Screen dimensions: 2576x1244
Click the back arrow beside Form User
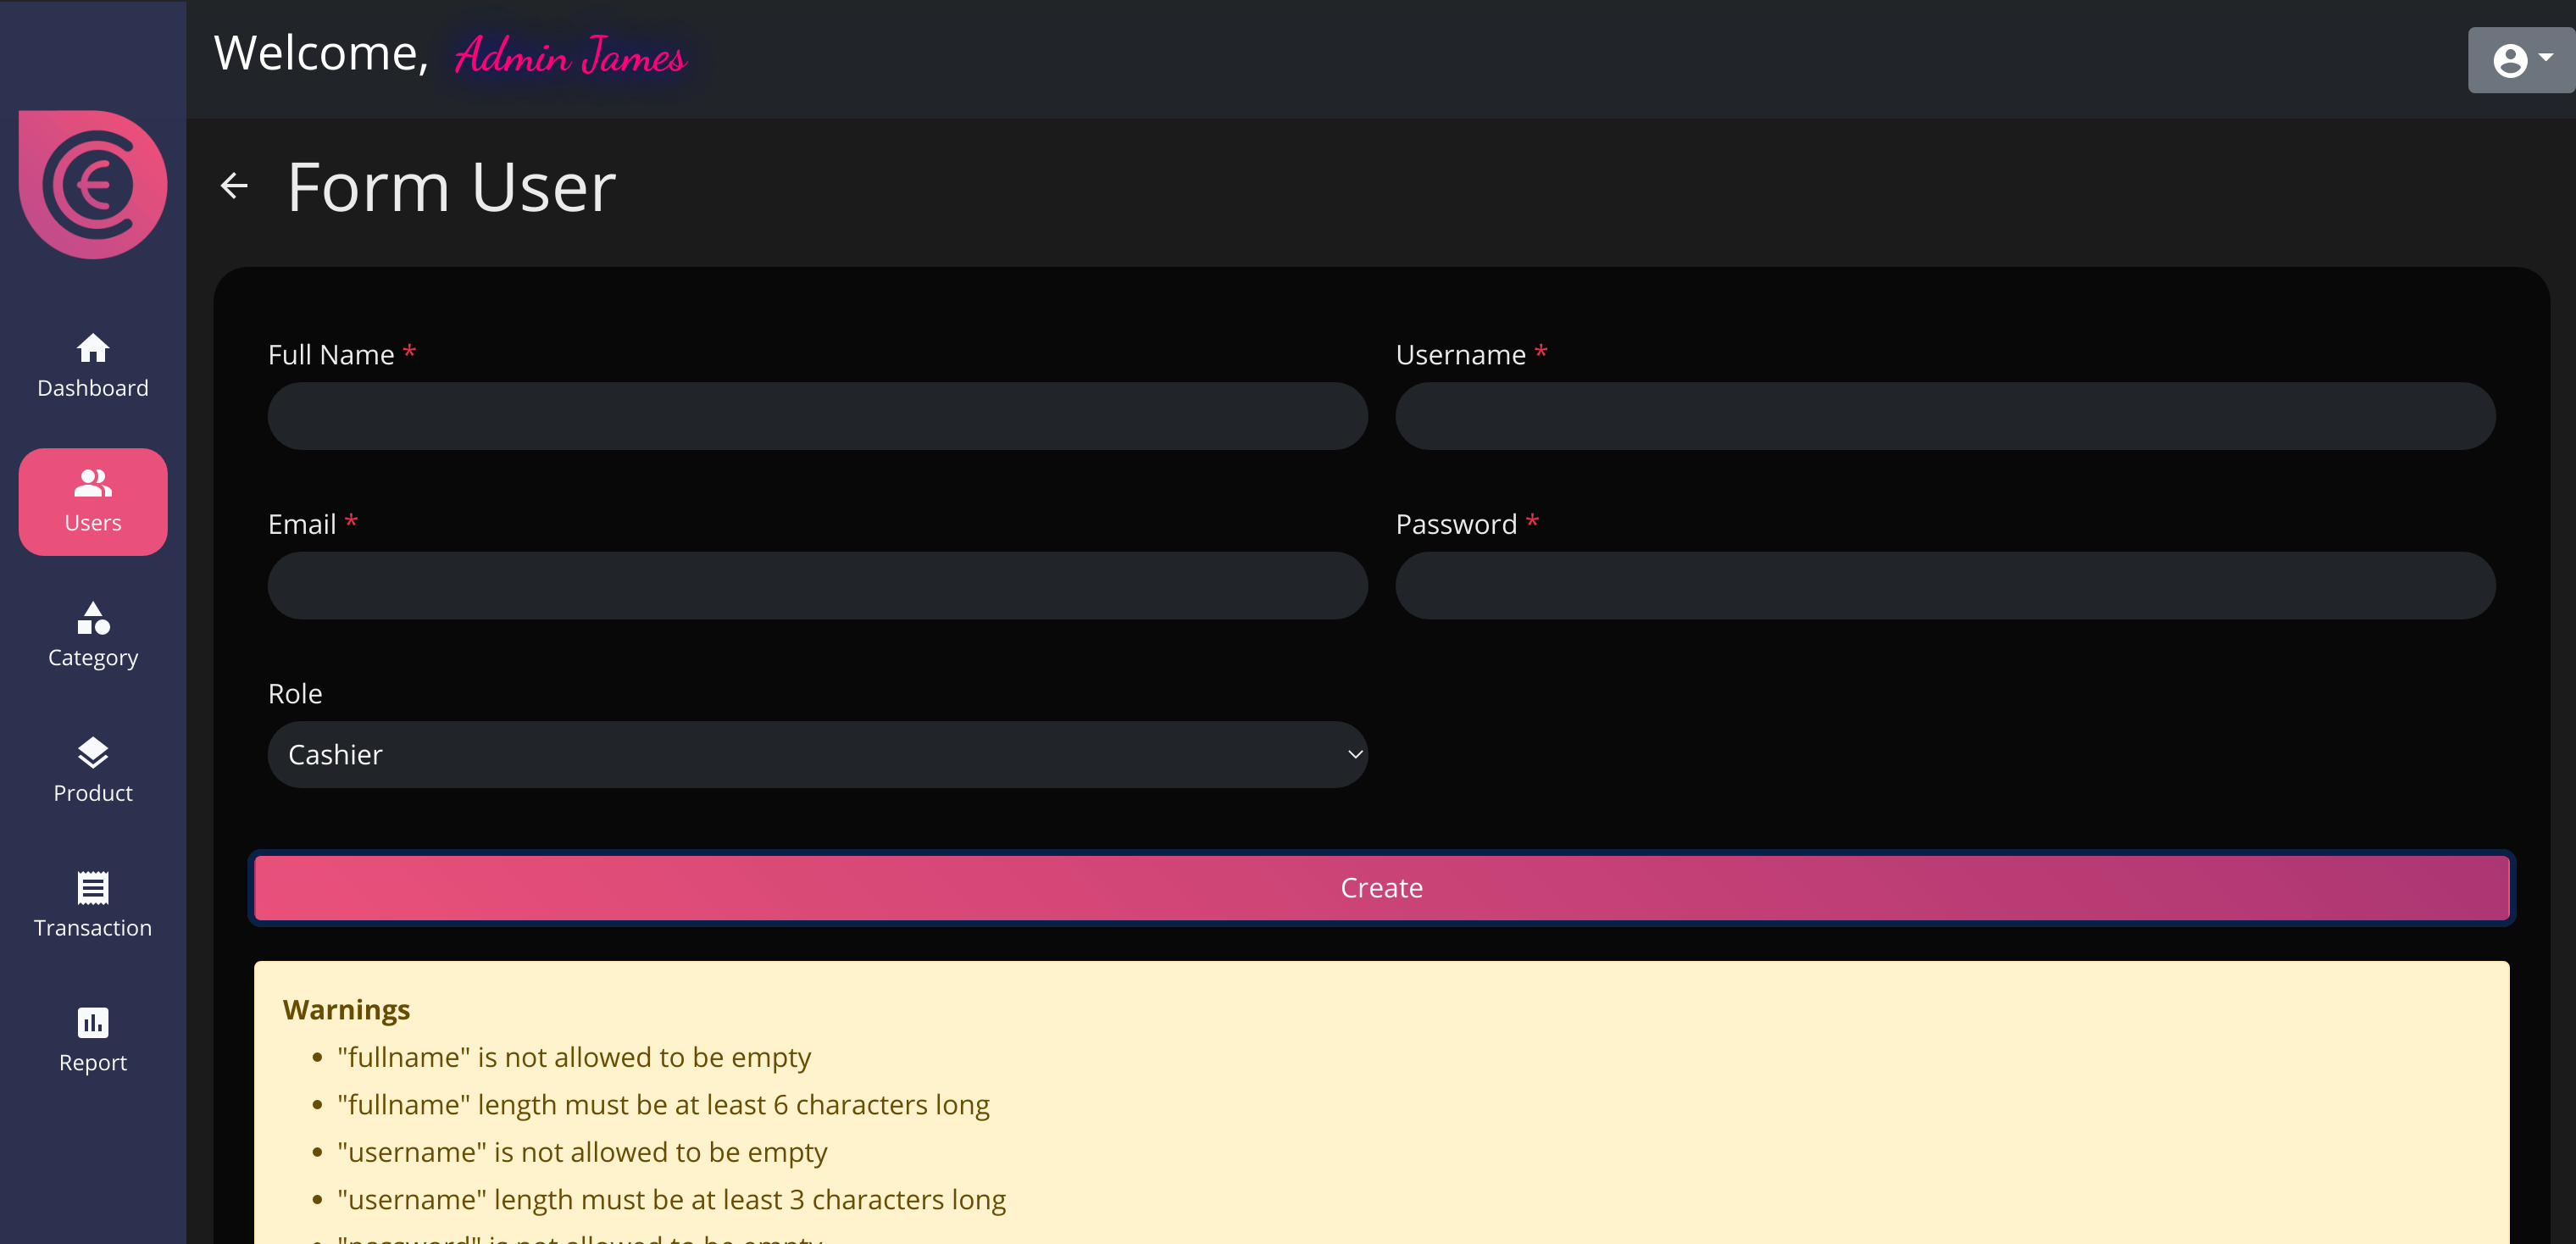click(234, 186)
